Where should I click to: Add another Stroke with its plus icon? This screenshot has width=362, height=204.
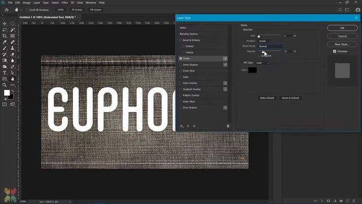(x=225, y=58)
